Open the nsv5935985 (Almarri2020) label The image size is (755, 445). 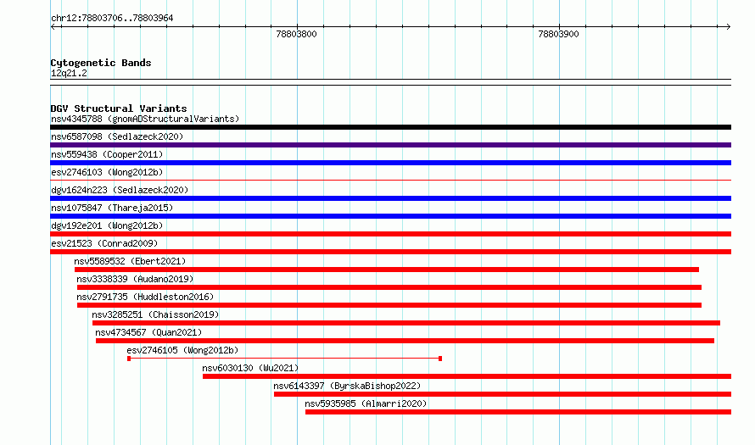click(366, 403)
